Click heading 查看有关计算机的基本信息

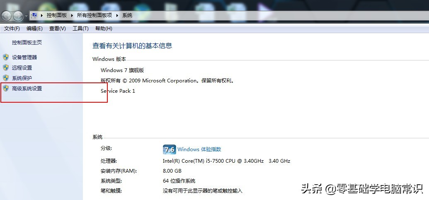coord(132,46)
